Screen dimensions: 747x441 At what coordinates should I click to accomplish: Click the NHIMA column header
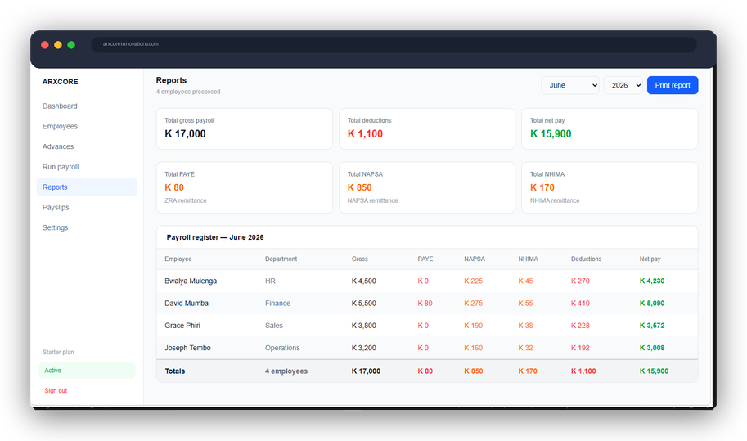pos(528,259)
